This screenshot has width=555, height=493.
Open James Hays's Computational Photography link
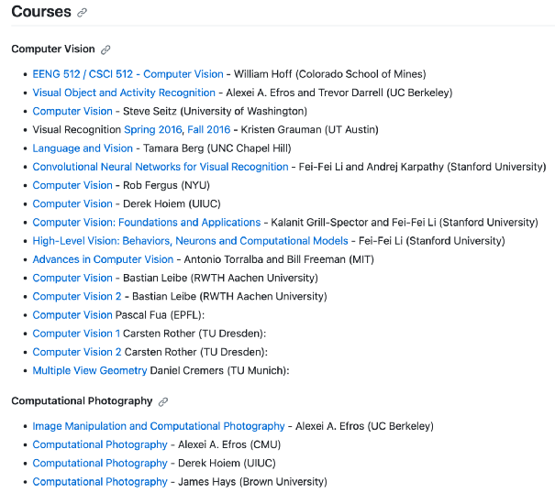(100, 482)
